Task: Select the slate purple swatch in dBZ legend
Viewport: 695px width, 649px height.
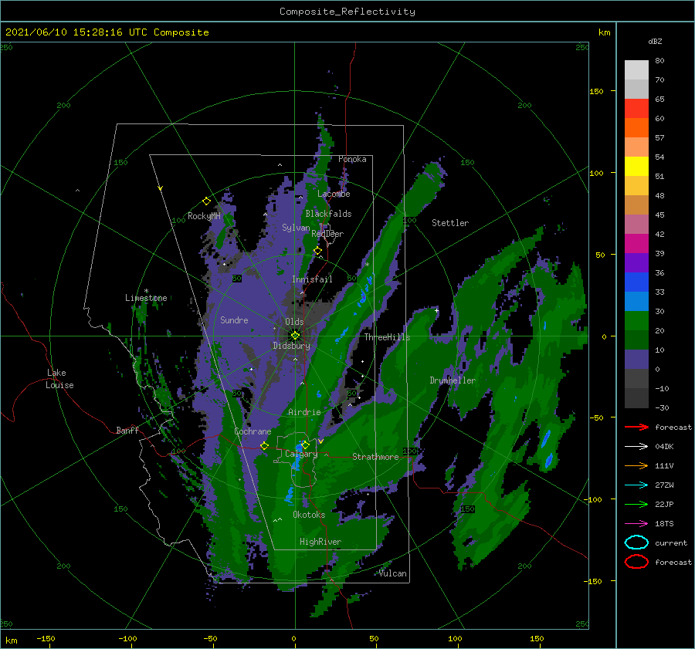Action: (636, 359)
